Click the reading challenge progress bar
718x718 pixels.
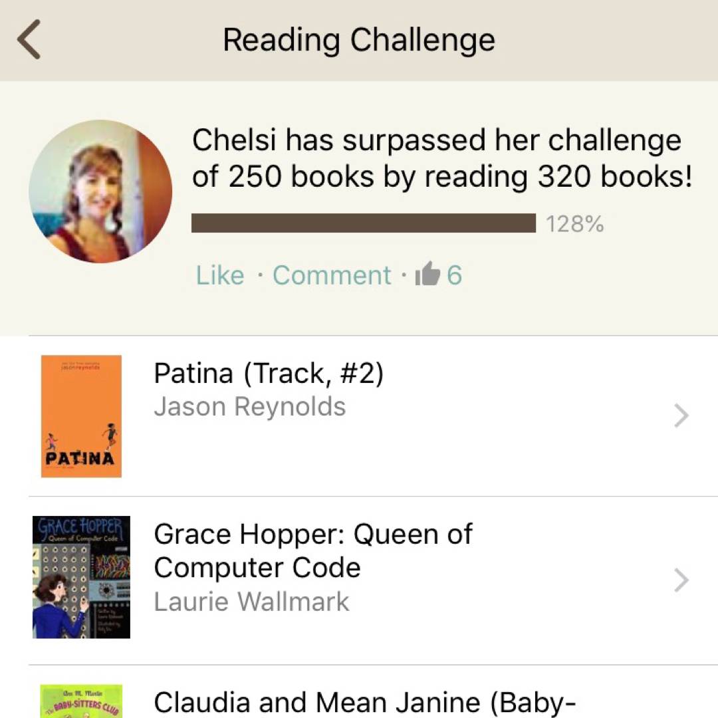[x=363, y=223]
